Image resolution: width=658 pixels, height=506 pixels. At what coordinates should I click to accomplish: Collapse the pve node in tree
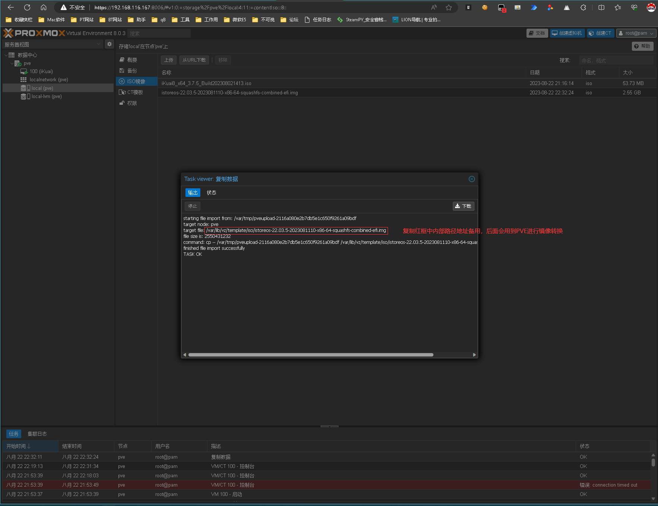point(12,63)
